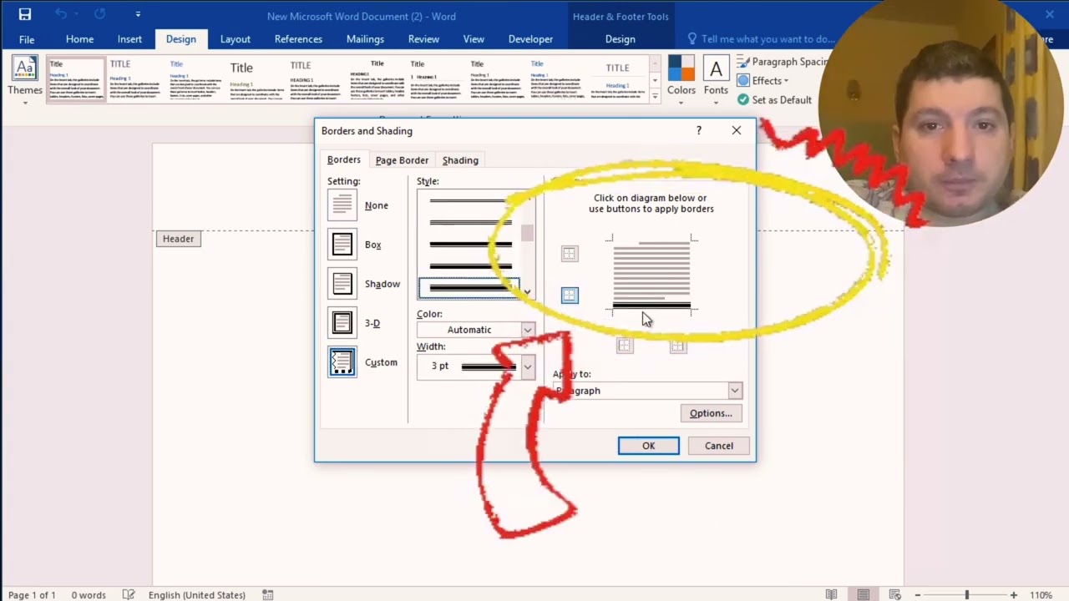
Task: Expand the Effects dropdown
Action: 762,81
